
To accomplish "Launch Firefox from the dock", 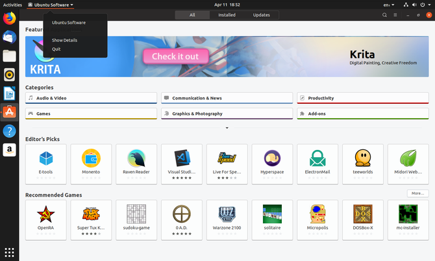I will [x=10, y=18].
